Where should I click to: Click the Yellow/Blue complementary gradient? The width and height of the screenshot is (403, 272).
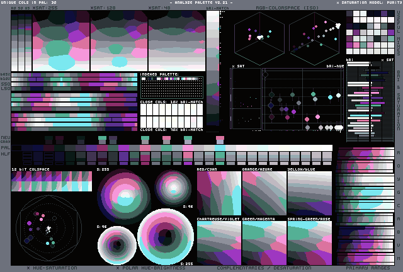pyautogui.click(x=309, y=193)
